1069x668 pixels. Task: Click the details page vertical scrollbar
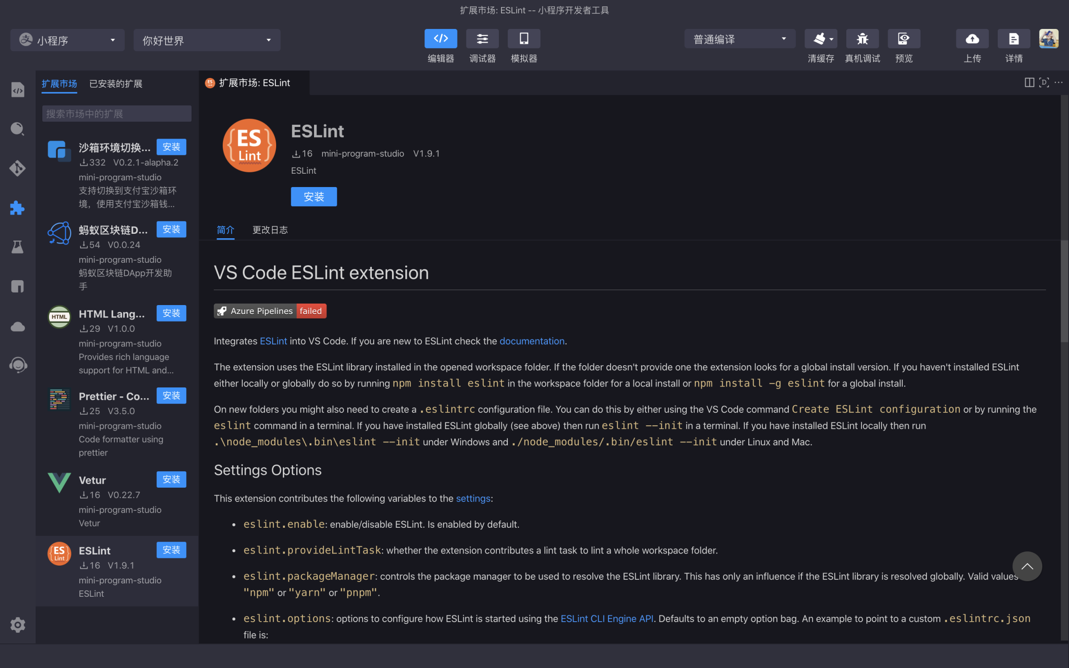pos(1064,291)
